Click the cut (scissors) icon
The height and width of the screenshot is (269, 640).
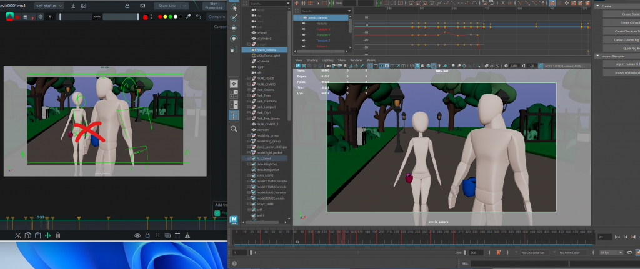[18, 235]
